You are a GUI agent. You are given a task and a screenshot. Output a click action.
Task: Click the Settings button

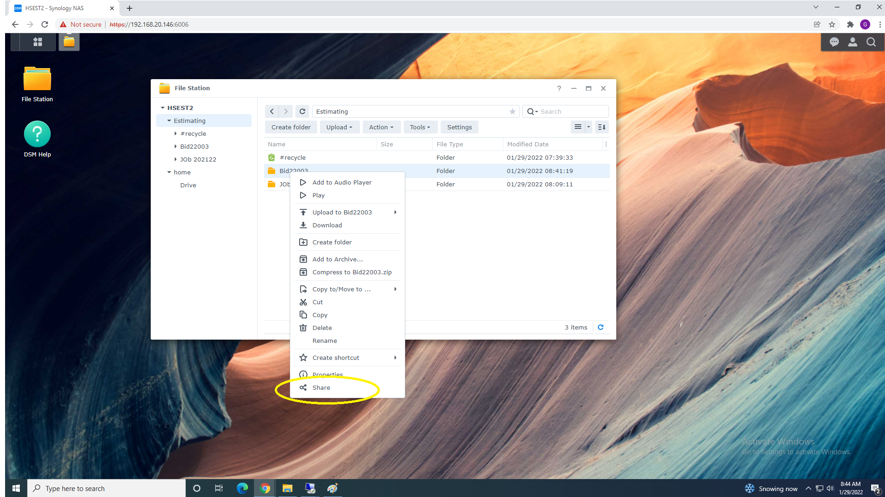pos(459,127)
